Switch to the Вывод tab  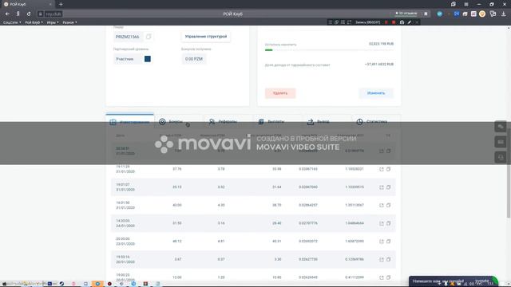(x=326, y=122)
